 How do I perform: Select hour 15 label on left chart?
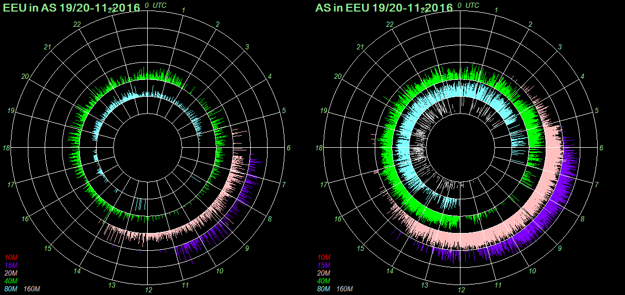pos(48,248)
